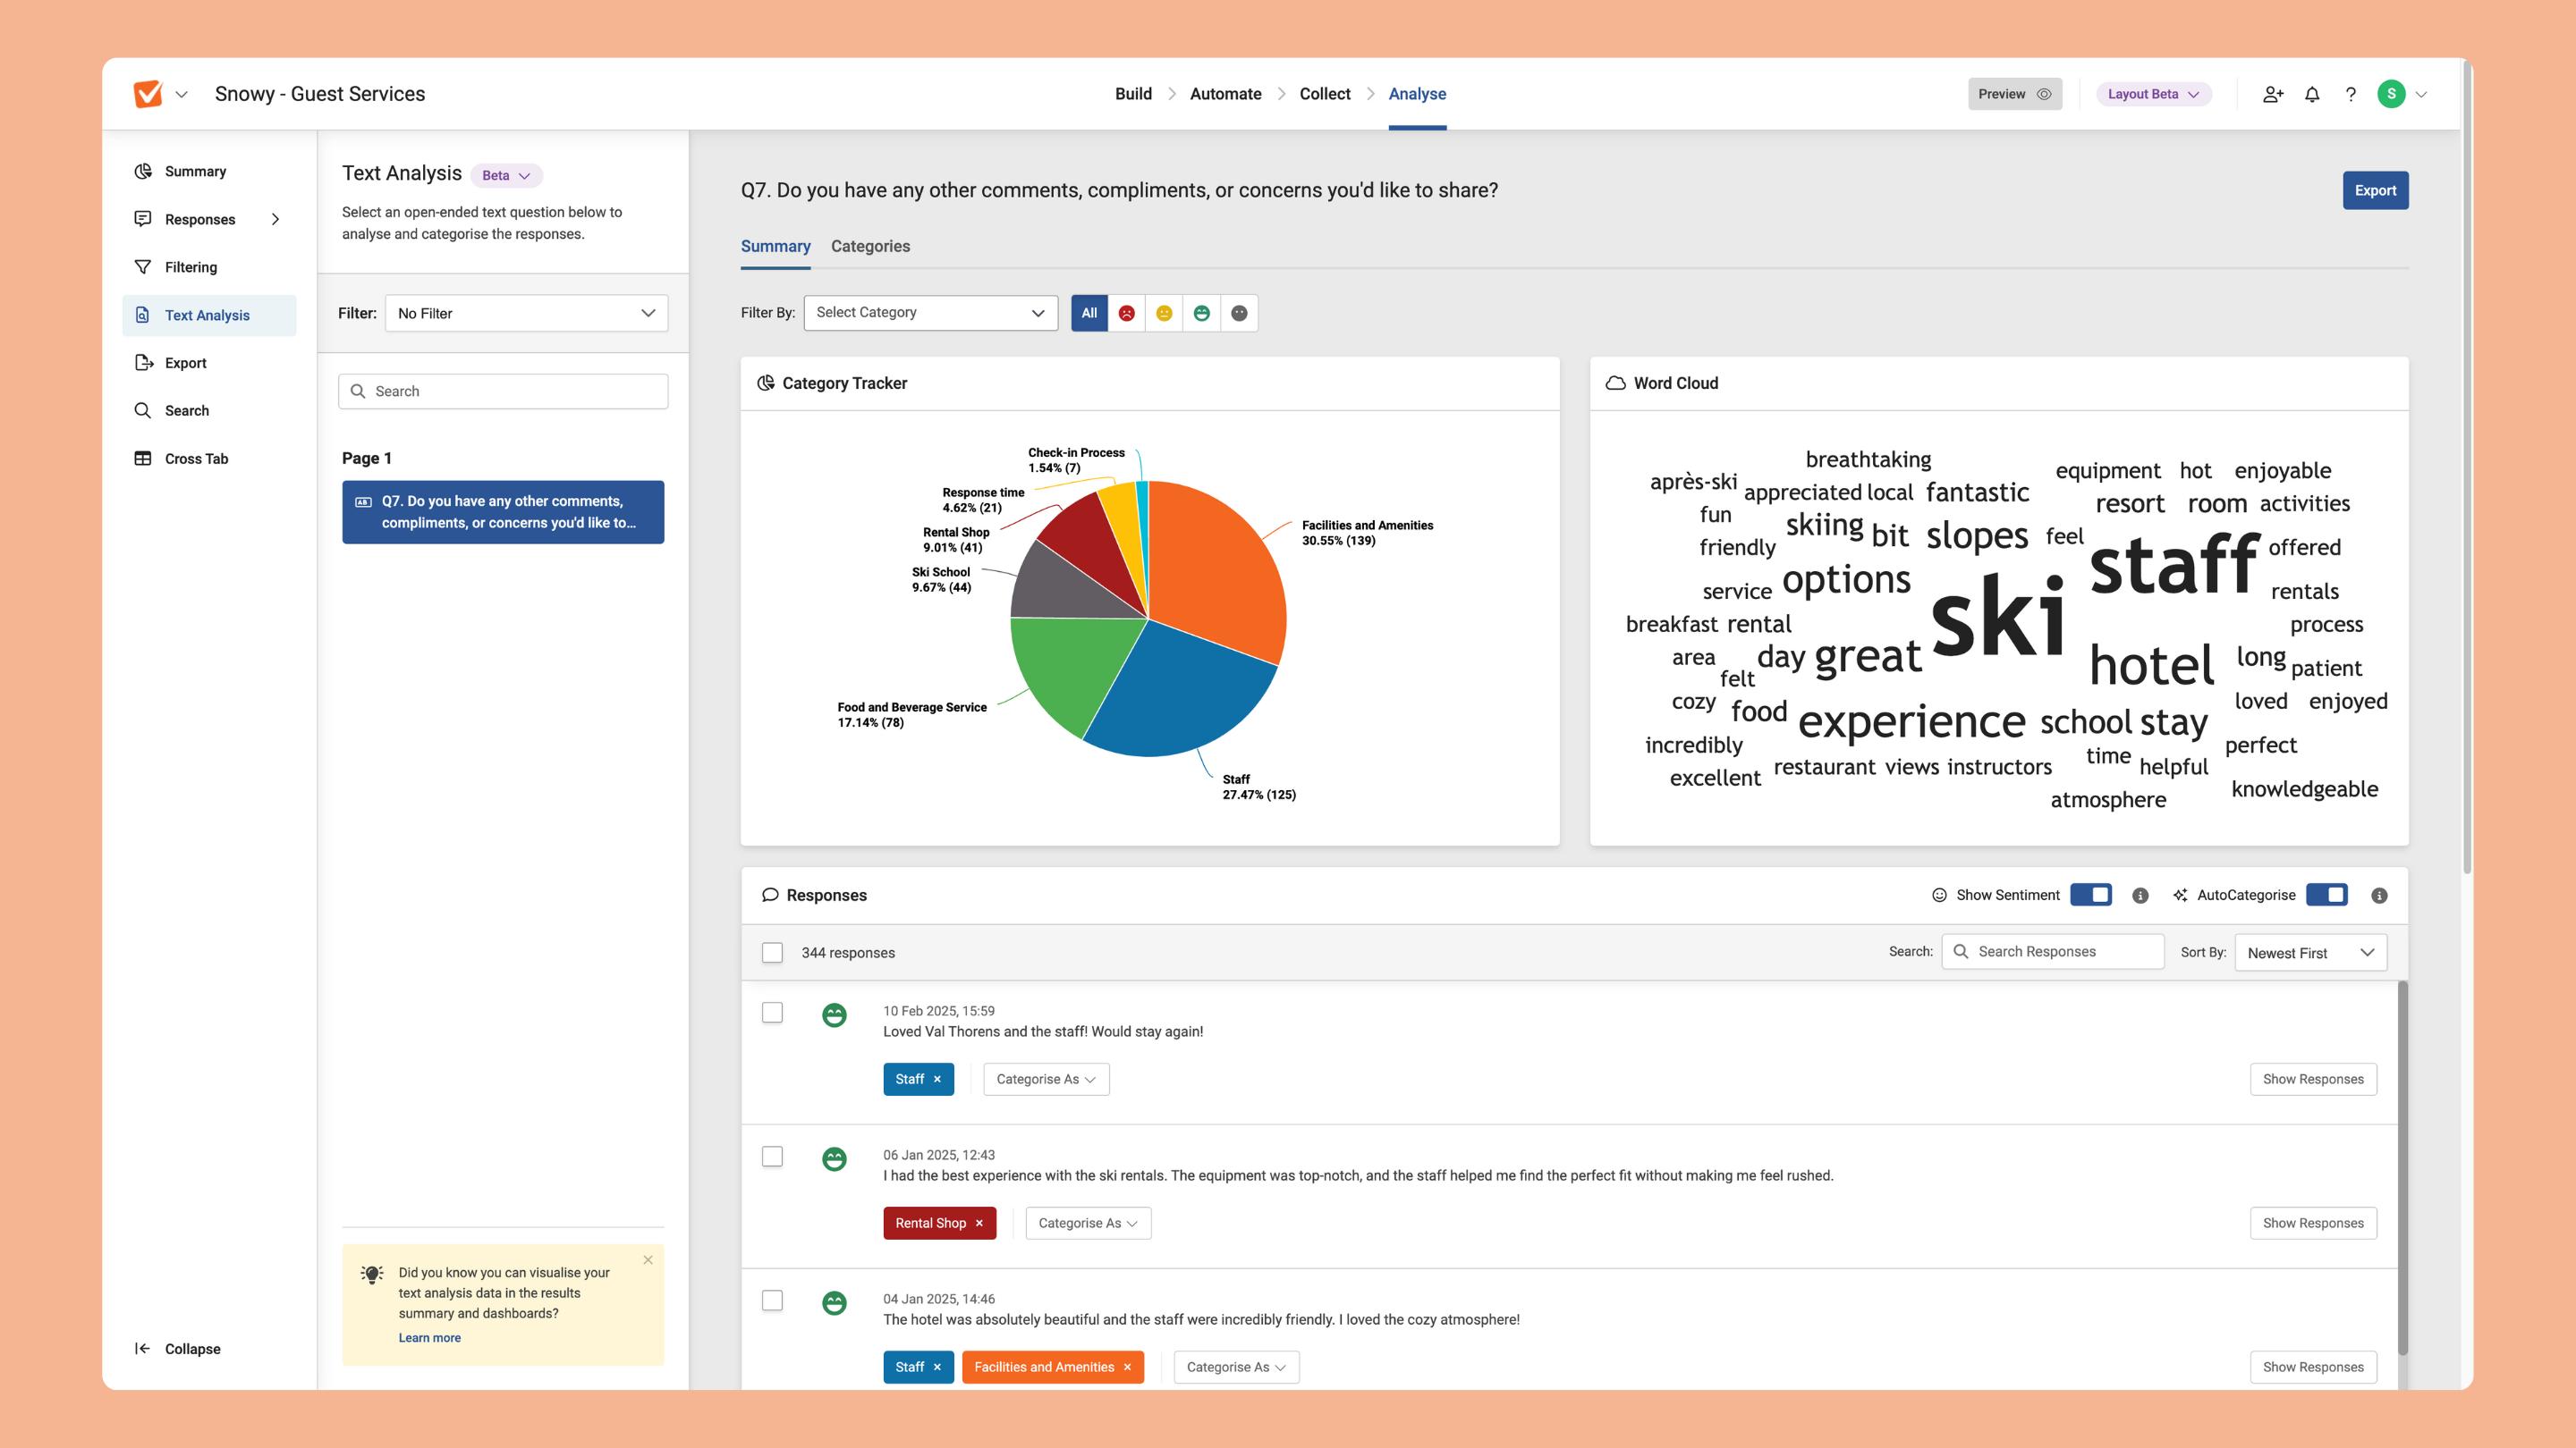2576x1448 pixels.
Task: Toggle the Show Sentiment switch
Action: click(2090, 895)
